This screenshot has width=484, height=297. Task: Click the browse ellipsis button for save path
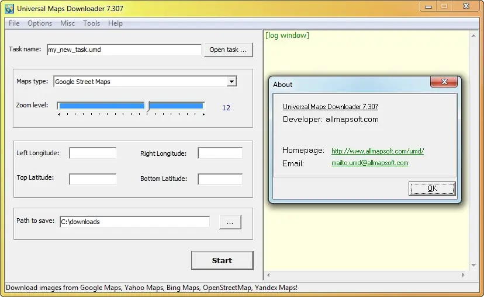[x=230, y=222]
